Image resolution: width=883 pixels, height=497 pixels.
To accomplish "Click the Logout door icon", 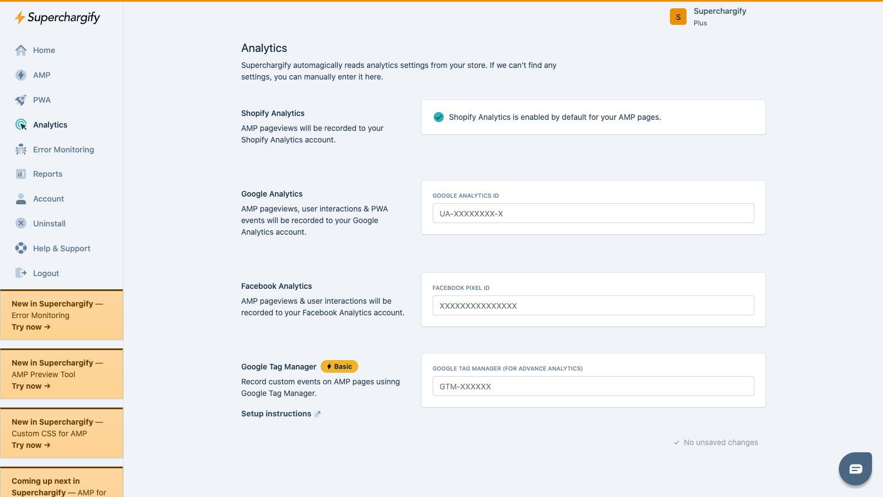I will click(21, 273).
